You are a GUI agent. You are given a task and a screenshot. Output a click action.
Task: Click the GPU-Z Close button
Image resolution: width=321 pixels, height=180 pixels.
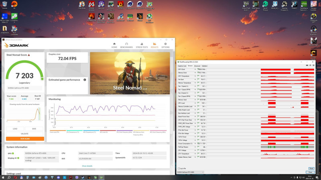pos(310,172)
